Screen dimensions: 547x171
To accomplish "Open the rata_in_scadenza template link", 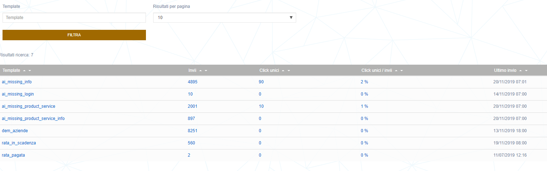I will coord(19,143).
